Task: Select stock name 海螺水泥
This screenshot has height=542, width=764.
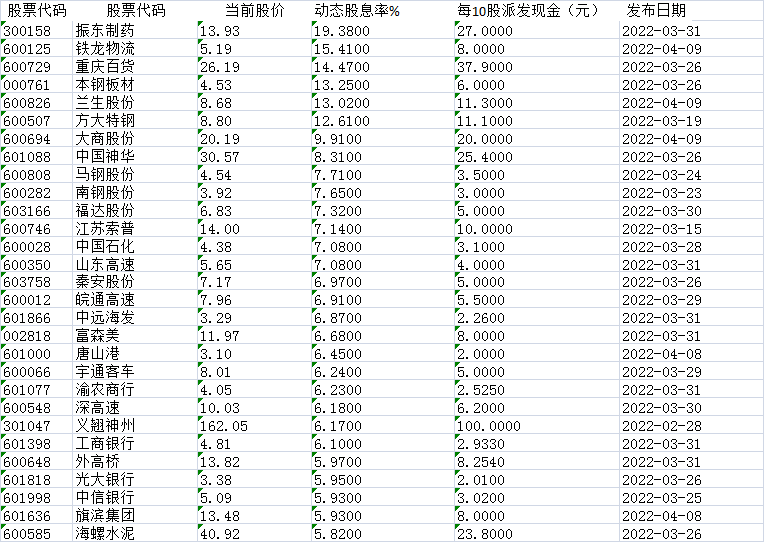Action: point(105,534)
